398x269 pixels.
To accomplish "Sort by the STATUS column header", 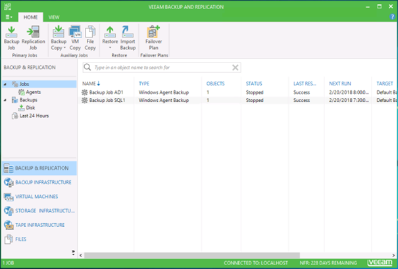I will point(254,84).
